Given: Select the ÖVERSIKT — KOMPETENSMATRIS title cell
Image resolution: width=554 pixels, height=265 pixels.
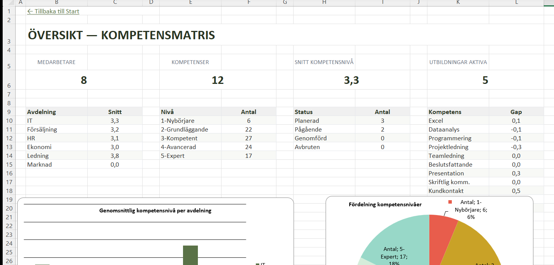Looking at the screenshot, I should click(x=121, y=35).
